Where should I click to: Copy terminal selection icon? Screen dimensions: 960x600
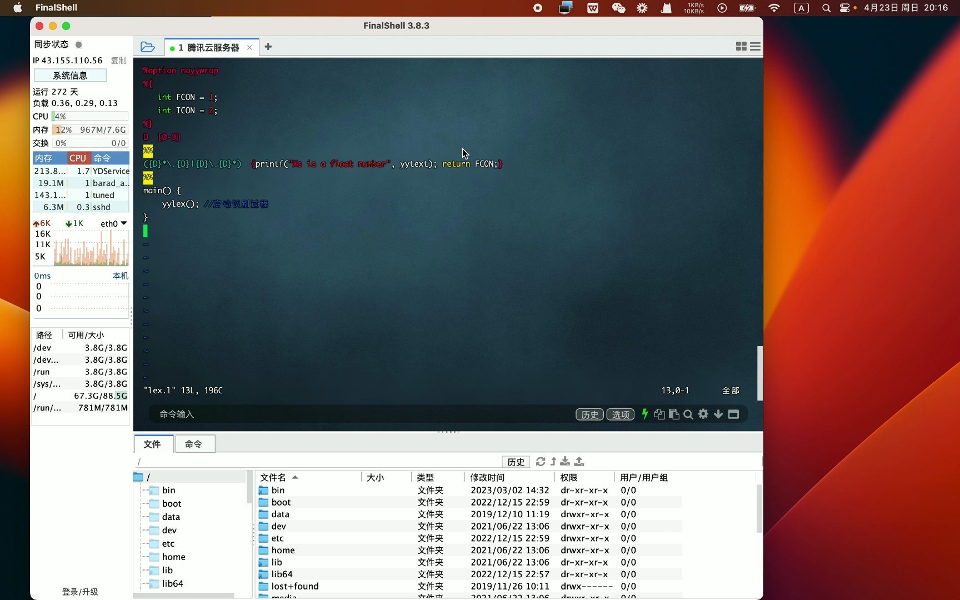pyautogui.click(x=659, y=414)
